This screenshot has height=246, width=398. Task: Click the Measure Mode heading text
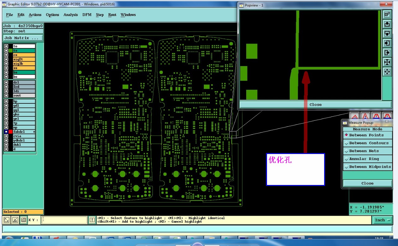367,129
